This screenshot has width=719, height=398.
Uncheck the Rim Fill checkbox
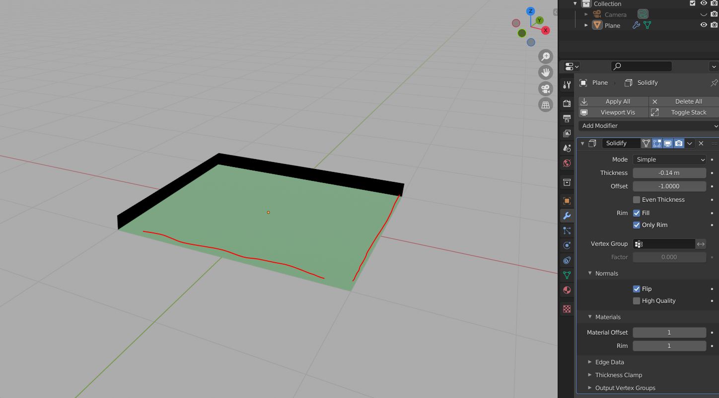click(x=637, y=213)
